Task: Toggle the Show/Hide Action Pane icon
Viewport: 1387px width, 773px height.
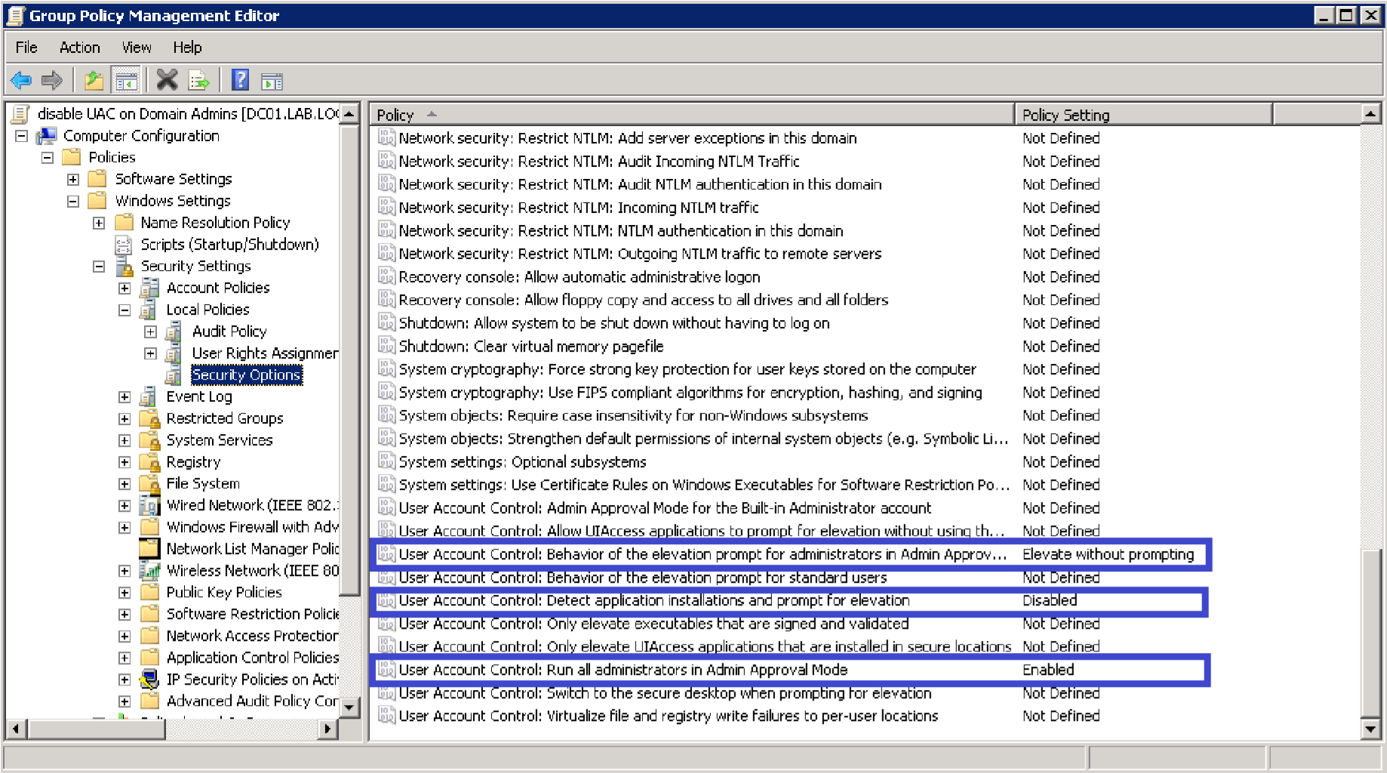Action: pos(272,80)
